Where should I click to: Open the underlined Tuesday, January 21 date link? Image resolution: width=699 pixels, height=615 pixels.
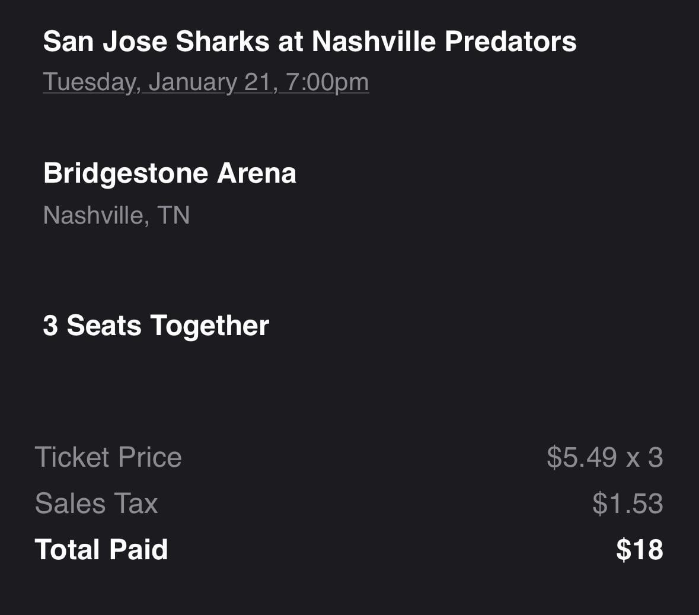[x=205, y=82]
